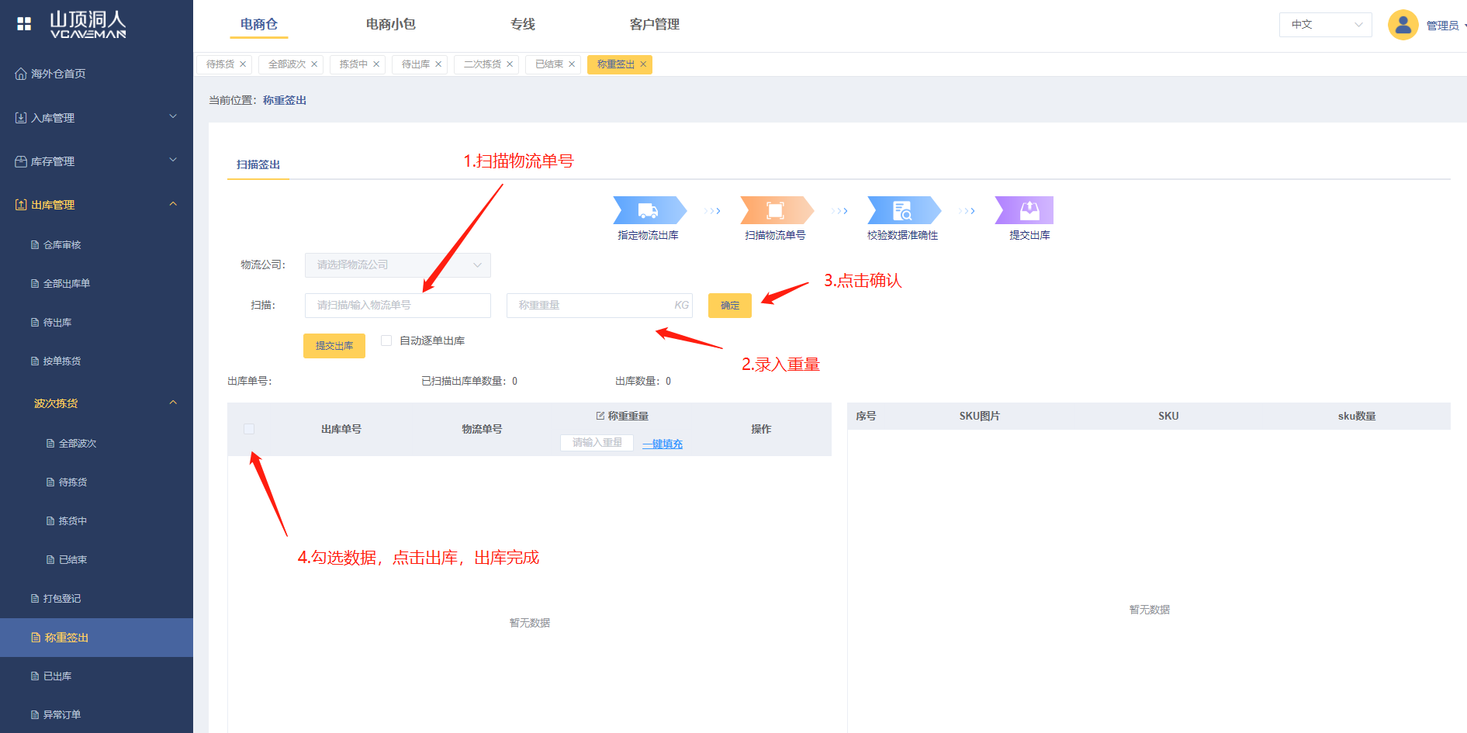Click the 一键填充 link
This screenshot has height=733, width=1467.
pos(663,444)
